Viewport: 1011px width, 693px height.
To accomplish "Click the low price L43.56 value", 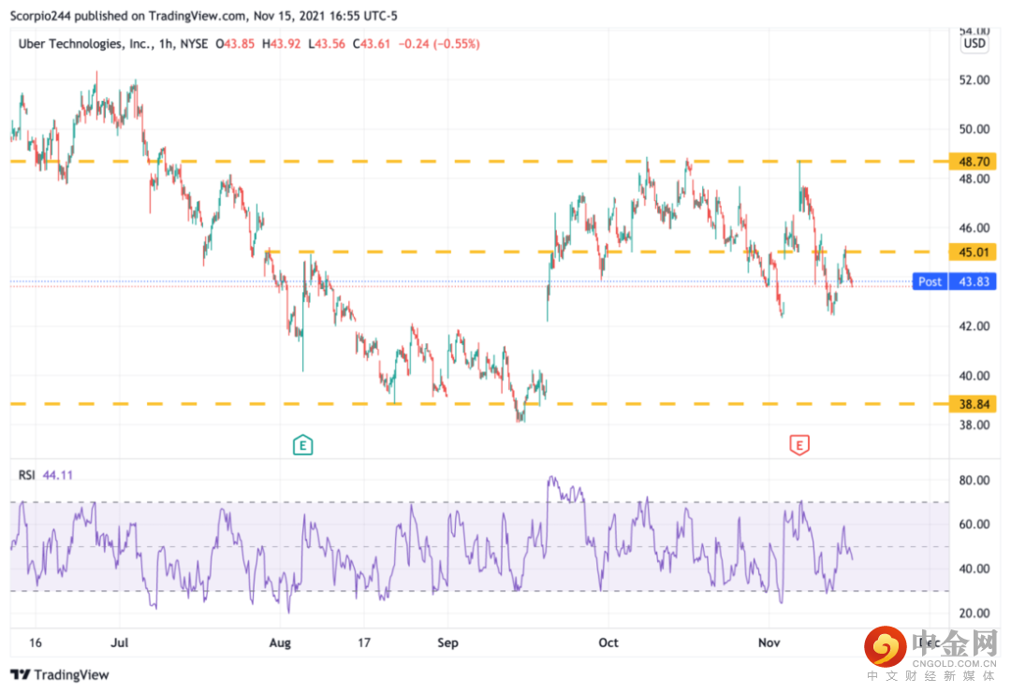I will [x=327, y=44].
